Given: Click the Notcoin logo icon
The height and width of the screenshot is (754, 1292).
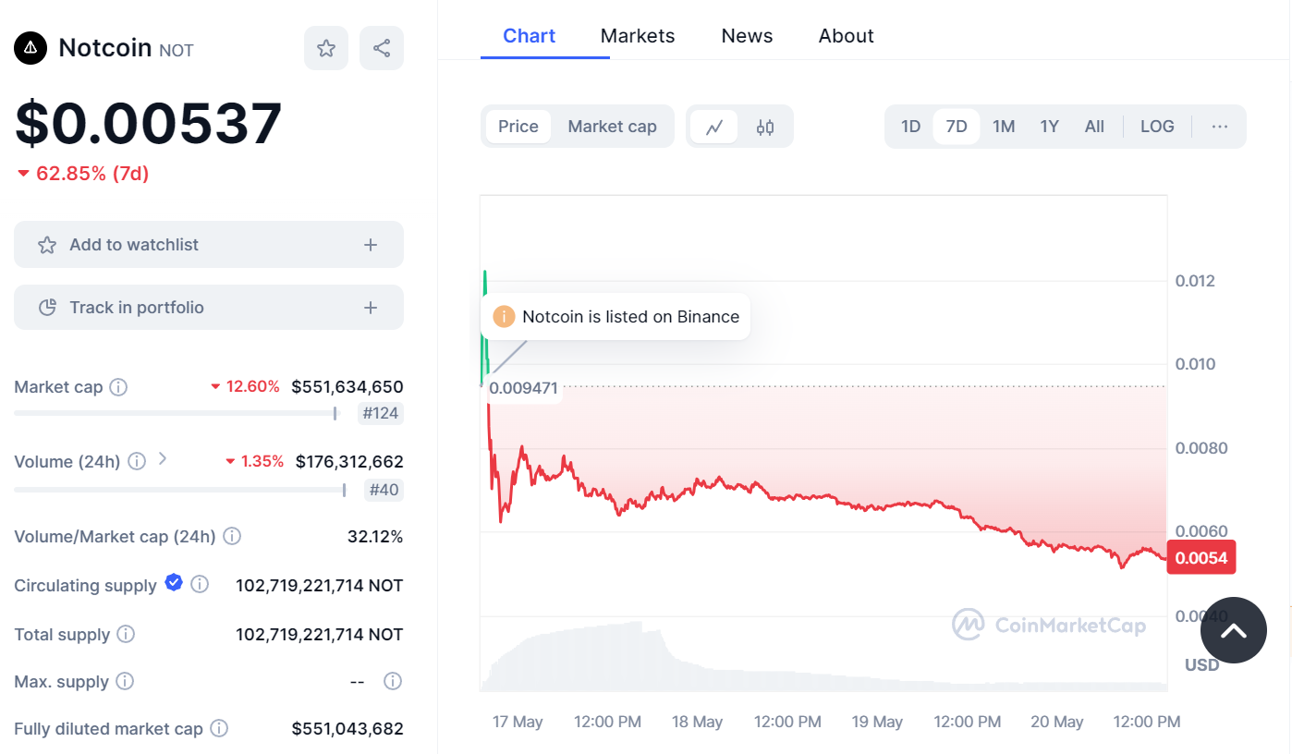Looking at the screenshot, I should [30, 48].
